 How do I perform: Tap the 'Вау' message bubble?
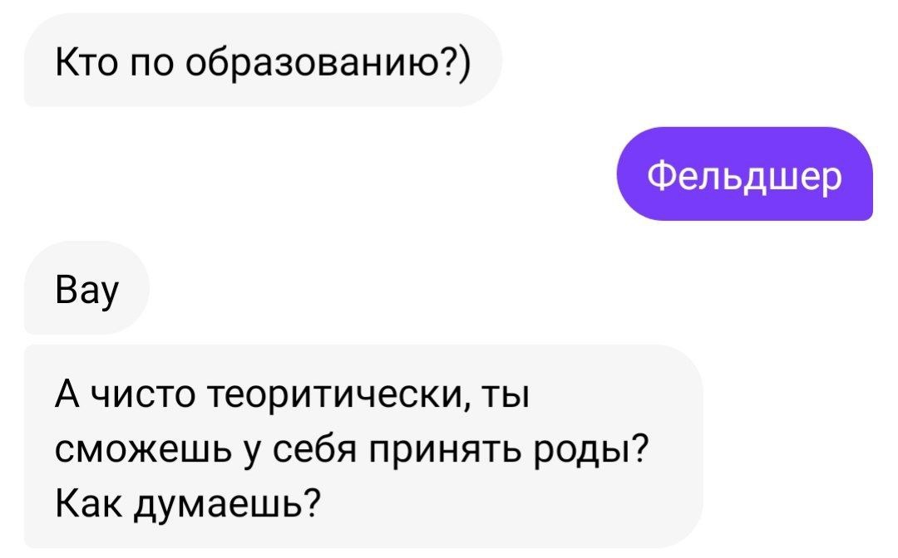tap(86, 290)
